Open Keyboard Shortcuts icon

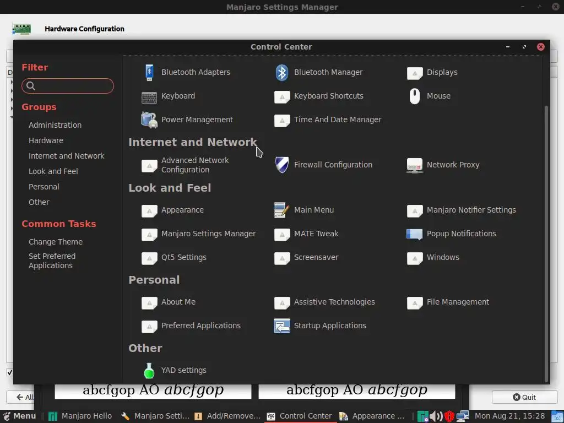281,97
